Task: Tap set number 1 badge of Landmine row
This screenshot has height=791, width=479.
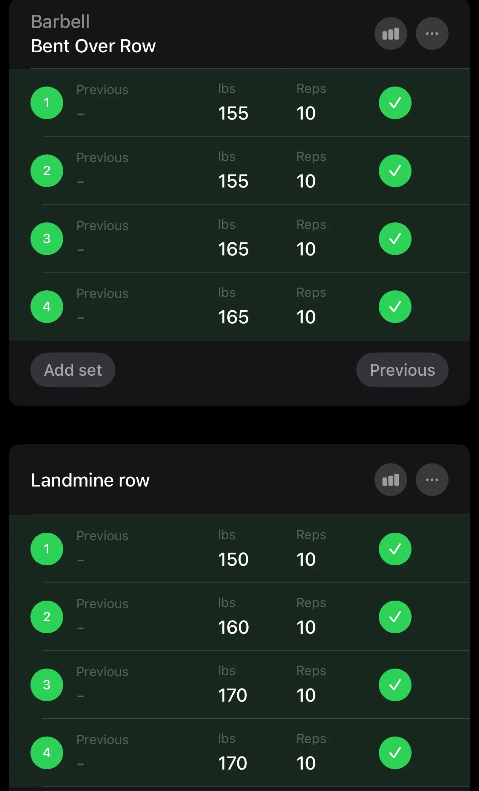Action: pyautogui.click(x=47, y=549)
